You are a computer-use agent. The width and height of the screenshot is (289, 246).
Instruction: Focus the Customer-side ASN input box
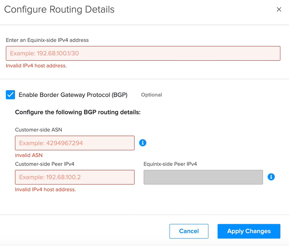[x=75, y=143]
